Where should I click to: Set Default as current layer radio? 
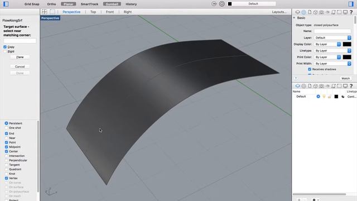[318, 97]
